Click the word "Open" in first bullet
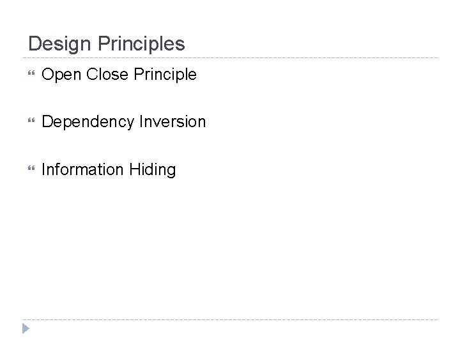 pyautogui.click(x=61, y=74)
